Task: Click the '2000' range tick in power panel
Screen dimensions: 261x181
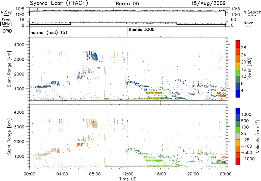Action: [19, 74]
